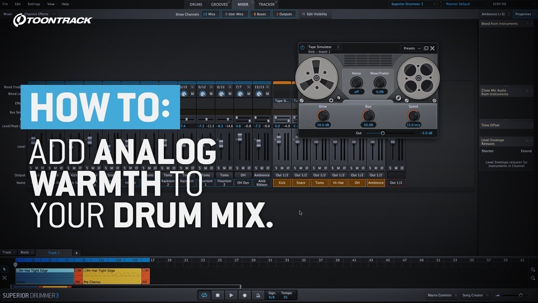Select the Tape Si... insert slot on Kick
Image resolution: width=538 pixels, height=303 pixels.
(282, 101)
